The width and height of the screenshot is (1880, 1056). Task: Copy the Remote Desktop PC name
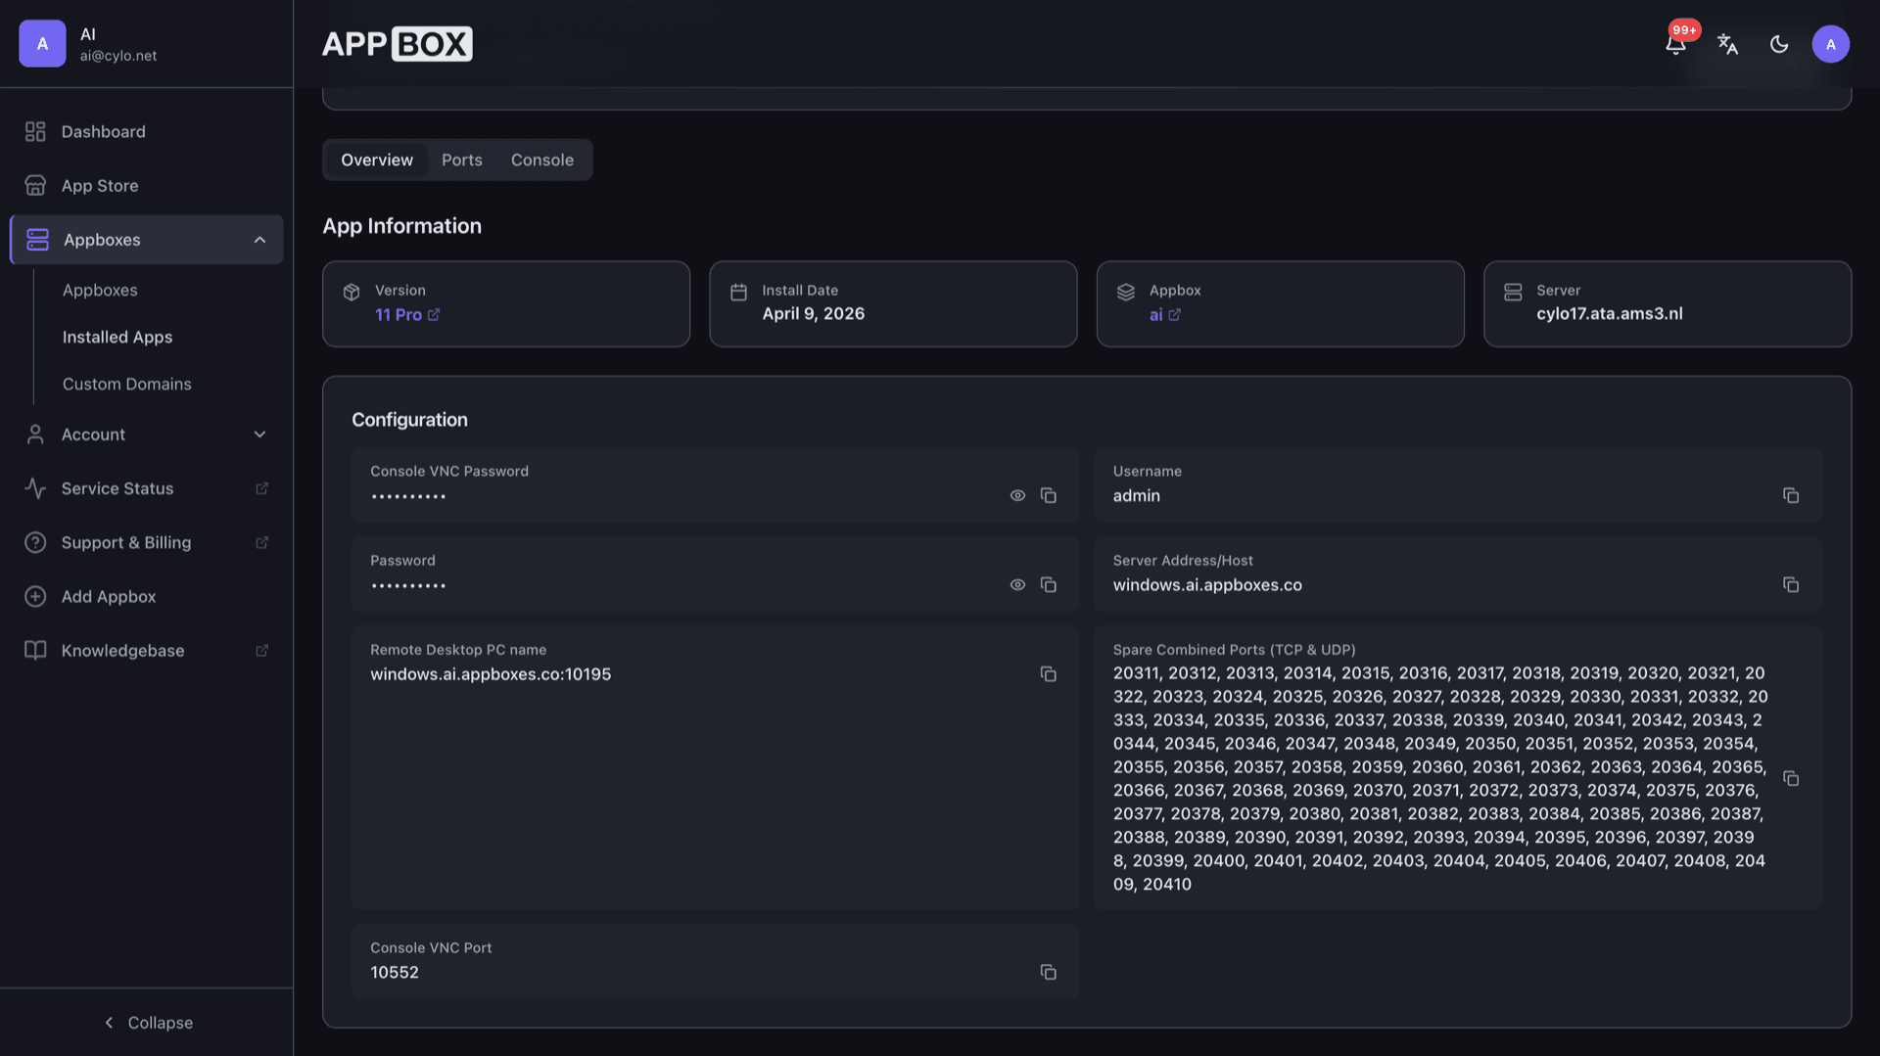1049,674
